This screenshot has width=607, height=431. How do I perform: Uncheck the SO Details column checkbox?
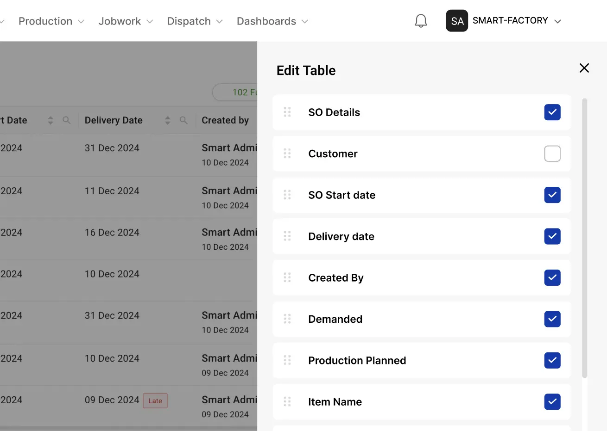click(552, 112)
